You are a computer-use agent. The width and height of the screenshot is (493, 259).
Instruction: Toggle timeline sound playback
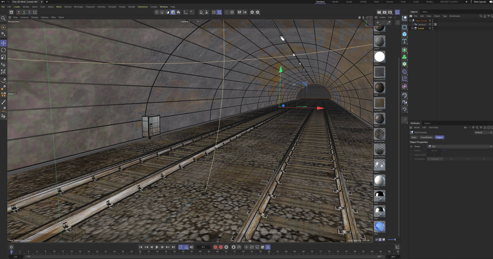click(x=192, y=247)
